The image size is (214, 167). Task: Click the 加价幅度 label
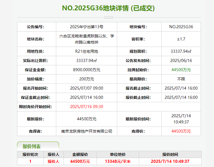coord(36,79)
